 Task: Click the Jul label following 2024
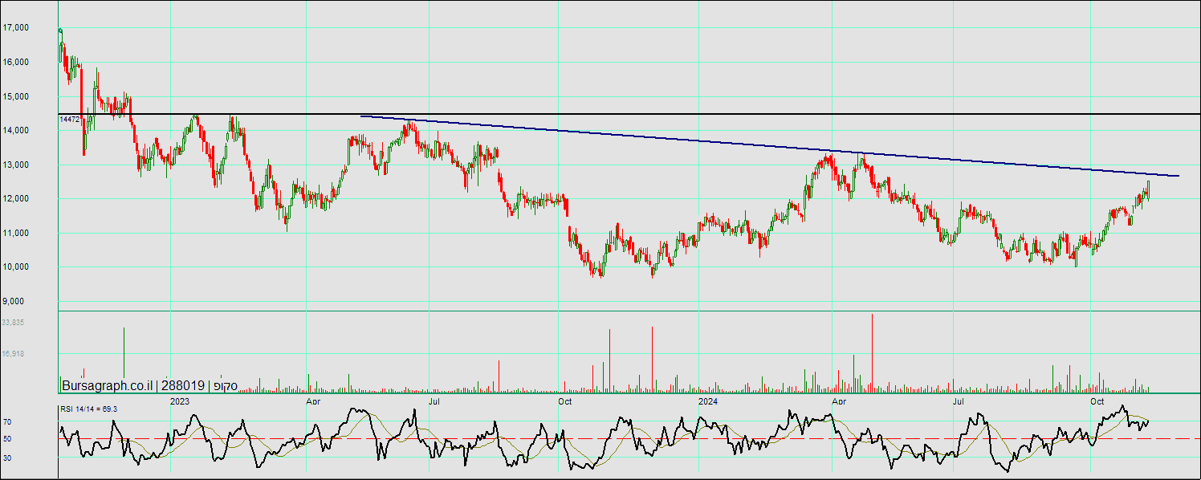pyautogui.click(x=959, y=401)
